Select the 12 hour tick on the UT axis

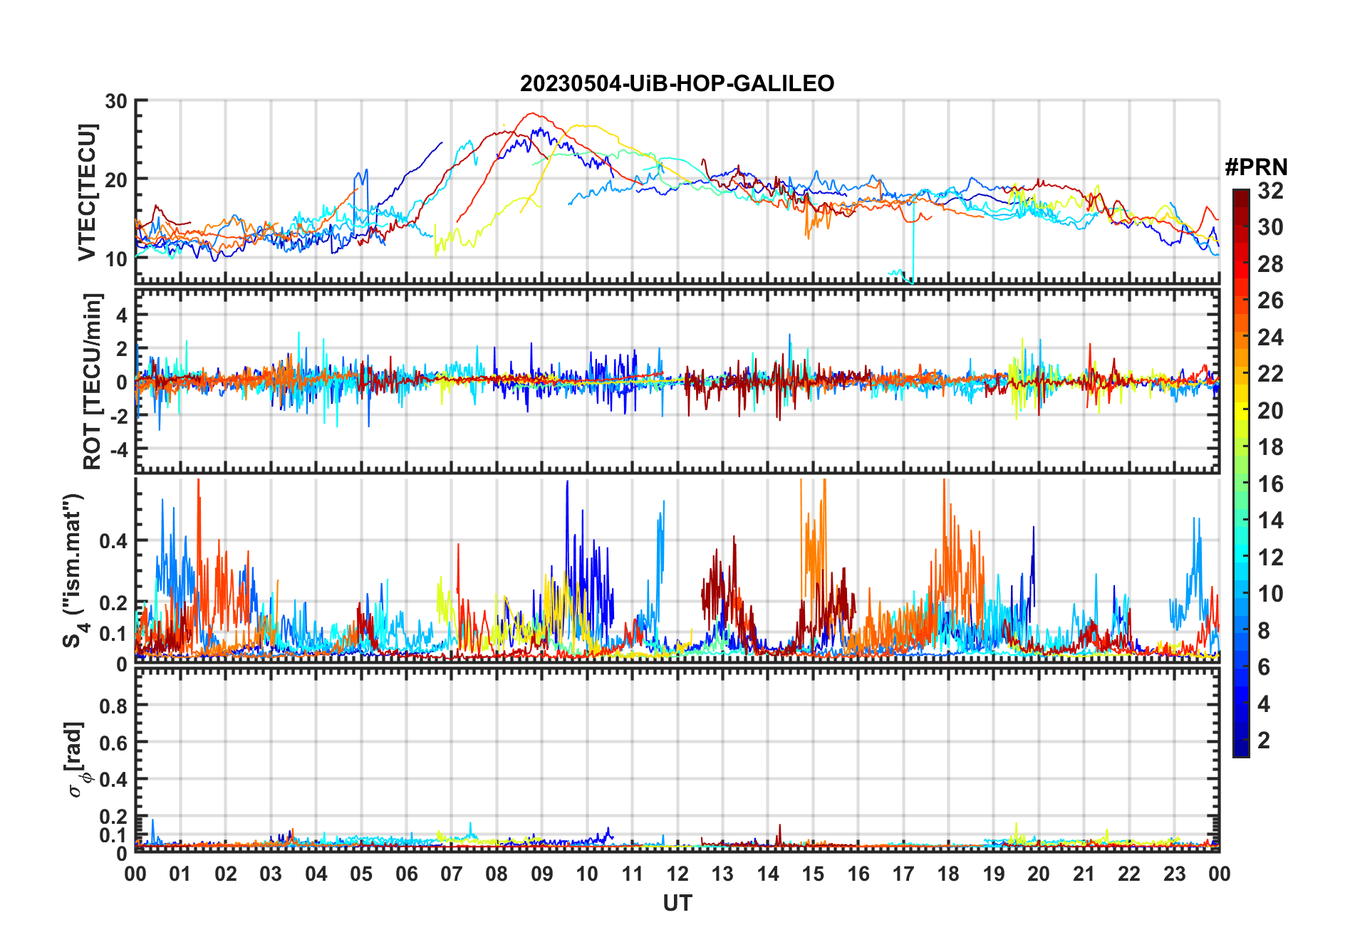point(677,874)
